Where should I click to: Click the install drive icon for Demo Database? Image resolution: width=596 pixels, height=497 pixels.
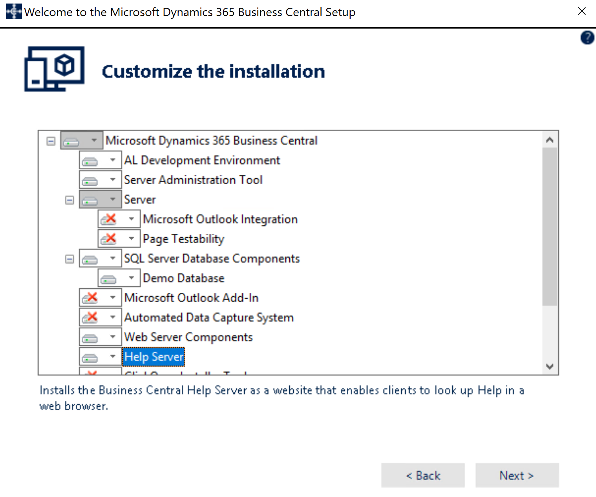[x=109, y=279]
